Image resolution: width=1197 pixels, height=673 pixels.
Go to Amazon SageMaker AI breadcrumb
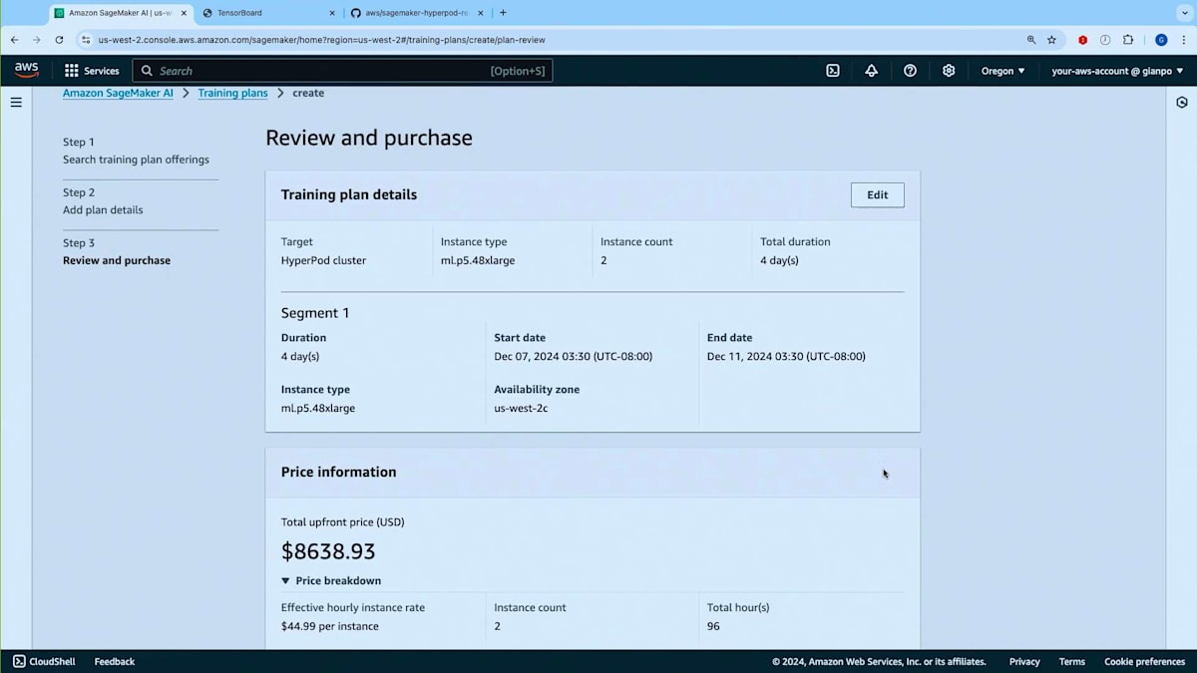(x=118, y=93)
